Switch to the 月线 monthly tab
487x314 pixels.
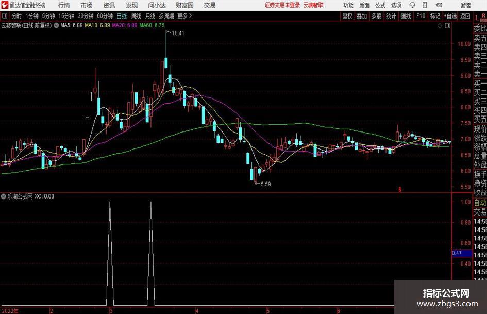click(x=150, y=16)
